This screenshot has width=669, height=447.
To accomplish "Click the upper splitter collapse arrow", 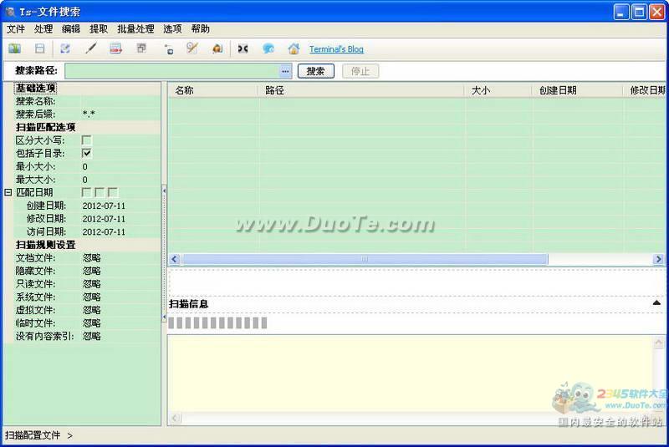I will (x=164, y=190).
